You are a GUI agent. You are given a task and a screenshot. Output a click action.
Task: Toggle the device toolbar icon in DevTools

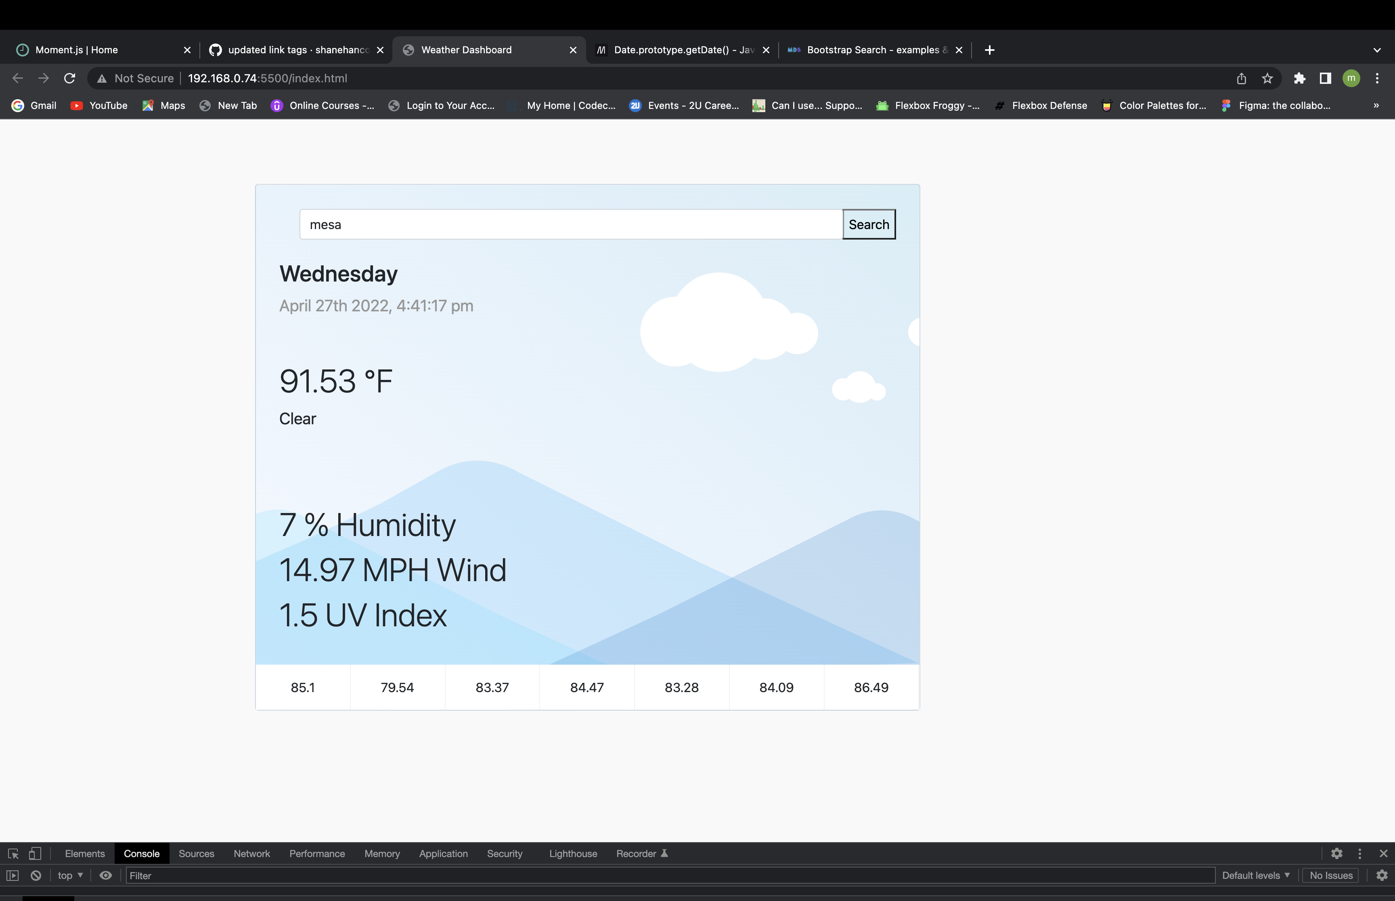35,853
